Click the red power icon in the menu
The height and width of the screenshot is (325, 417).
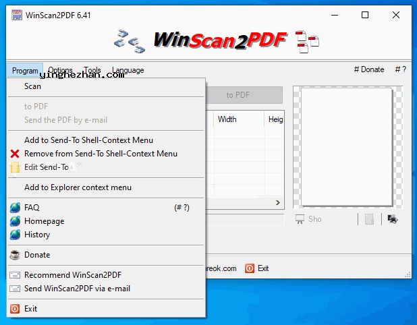point(15,309)
